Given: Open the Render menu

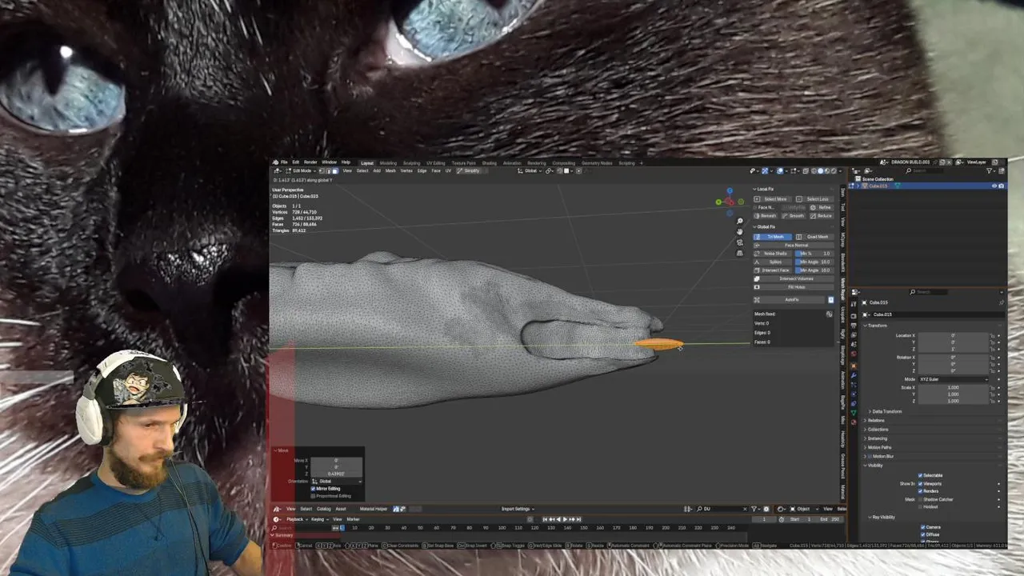Looking at the screenshot, I should [310, 162].
